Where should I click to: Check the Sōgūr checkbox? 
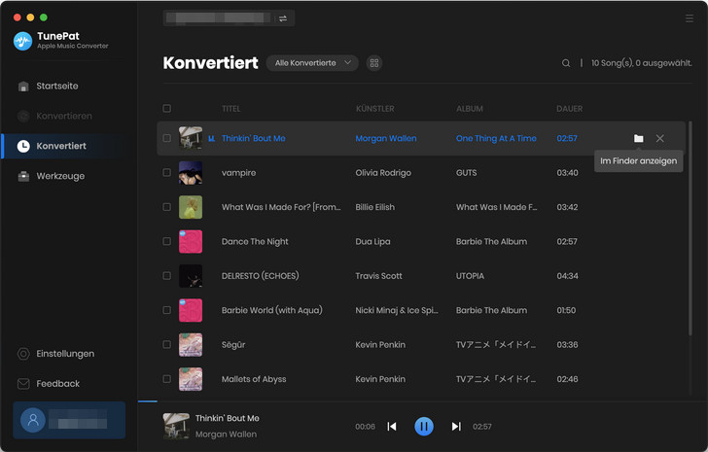pyautogui.click(x=166, y=344)
